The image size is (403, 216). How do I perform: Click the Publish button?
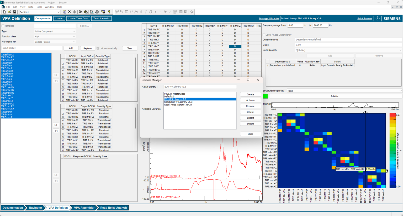pyautogui.click(x=336, y=96)
